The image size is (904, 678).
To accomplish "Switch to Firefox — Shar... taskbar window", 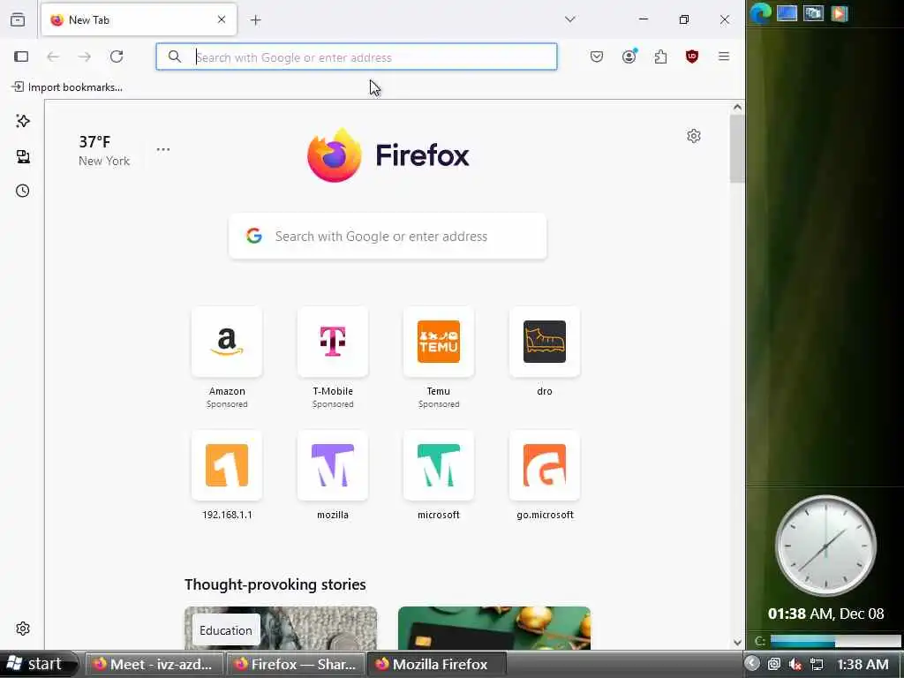I will tap(296, 664).
